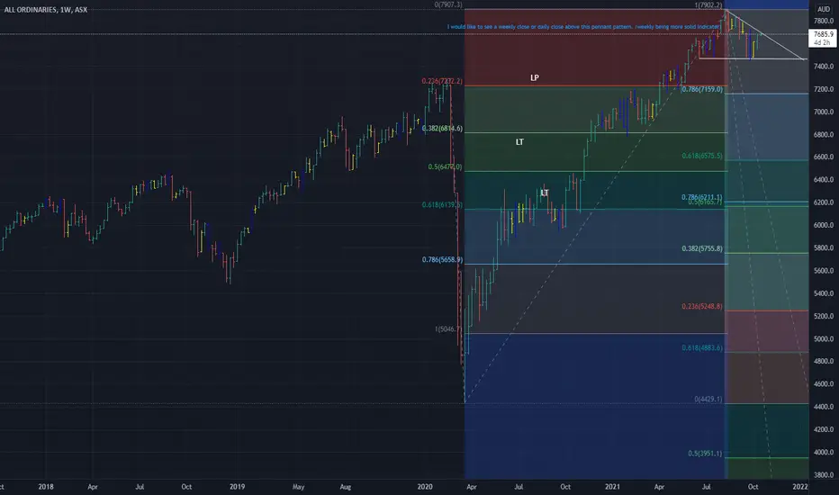Select the 0.382(5755.8) Fibonacci label
This screenshot has height=495, width=839.
click(702, 248)
